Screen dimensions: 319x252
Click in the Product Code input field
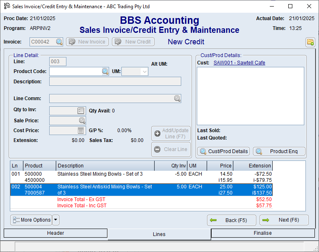pyautogui.click(x=75, y=71)
